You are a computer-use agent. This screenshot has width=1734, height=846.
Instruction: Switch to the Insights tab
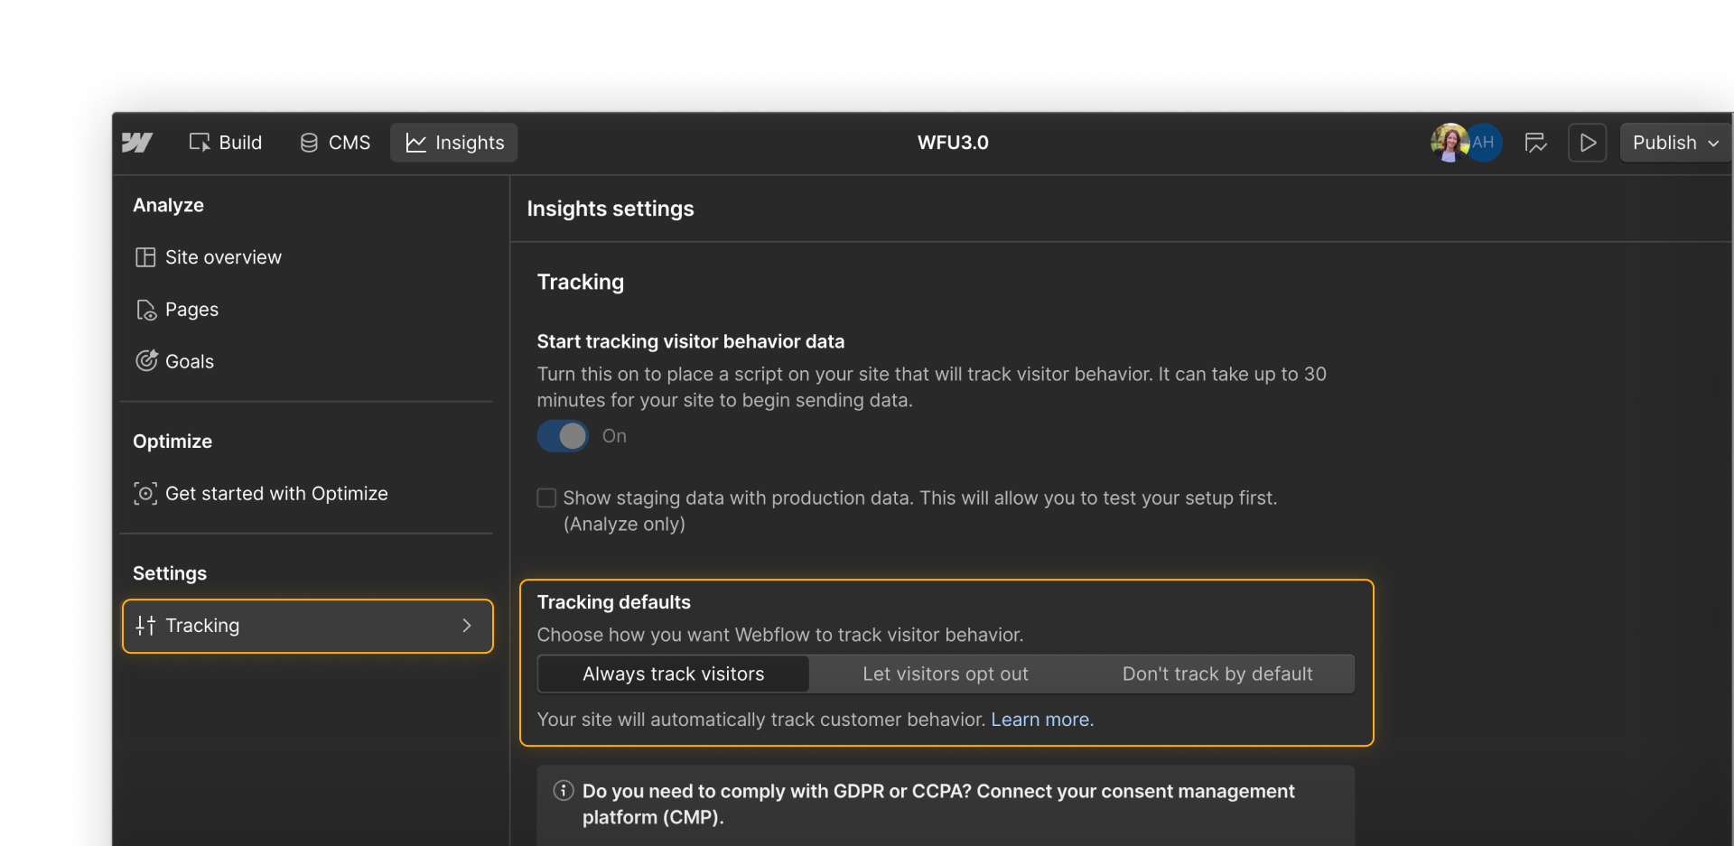pos(453,142)
